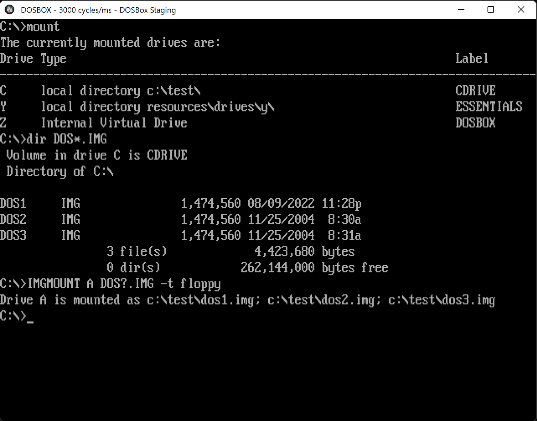
Task: Click the 'Label' column header
Action: click(471, 59)
